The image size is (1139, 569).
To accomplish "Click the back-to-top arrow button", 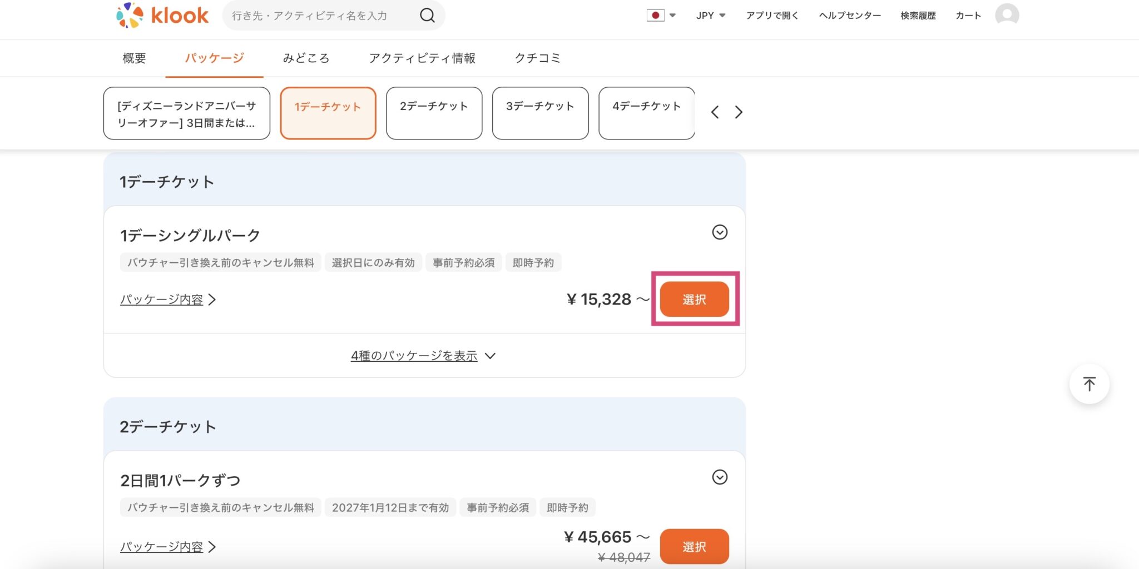I will tap(1089, 383).
